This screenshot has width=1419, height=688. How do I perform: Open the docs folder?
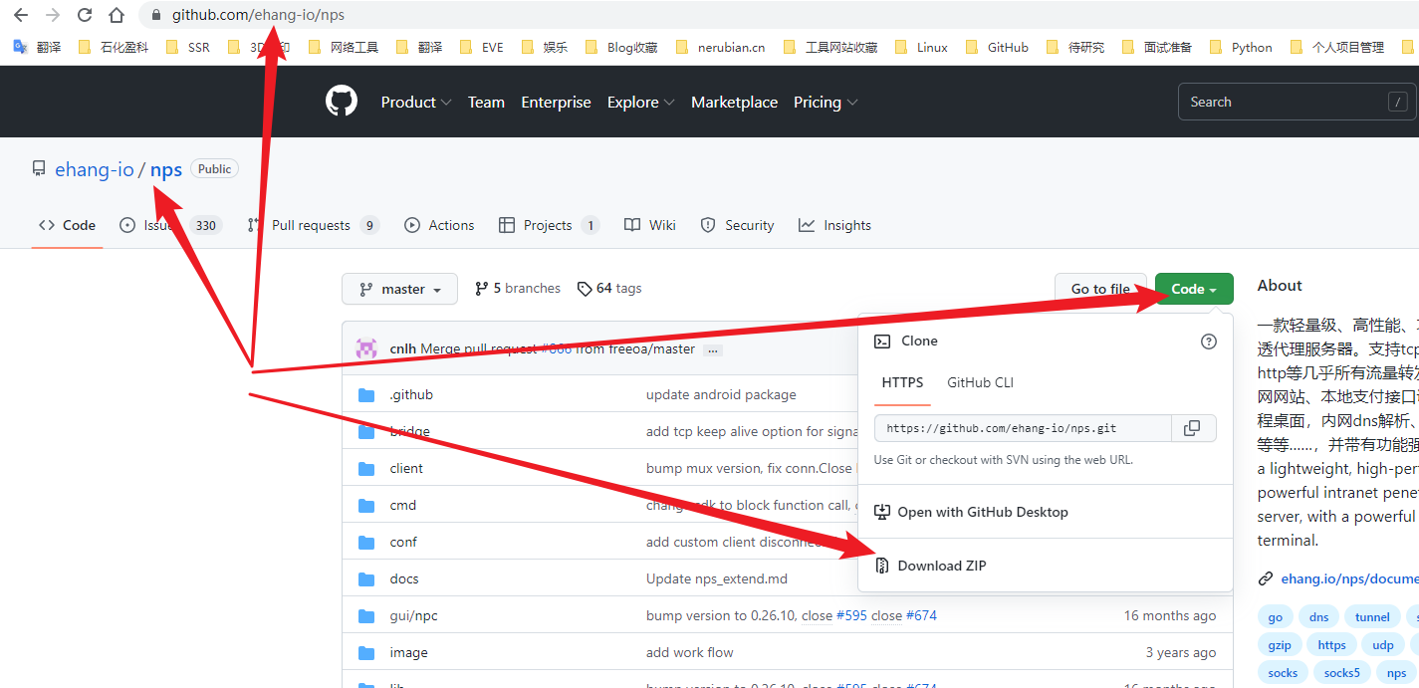click(404, 578)
